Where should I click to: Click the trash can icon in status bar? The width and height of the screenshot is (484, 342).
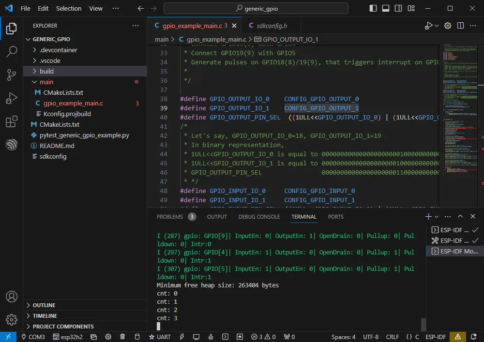click(x=122, y=337)
